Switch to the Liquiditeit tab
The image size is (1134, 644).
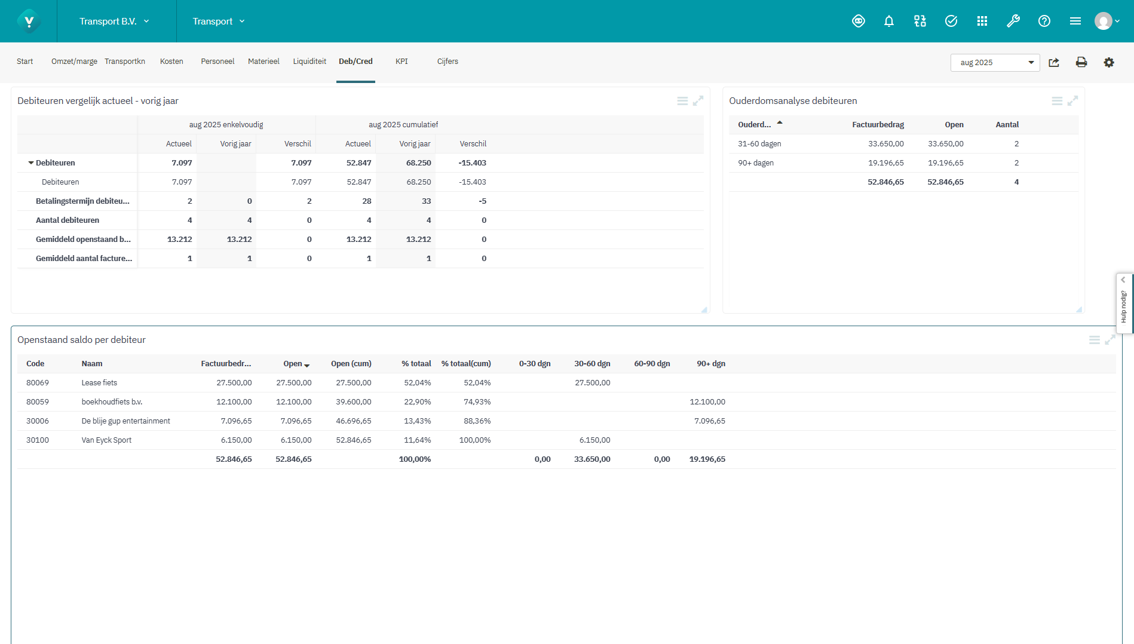pyautogui.click(x=309, y=61)
